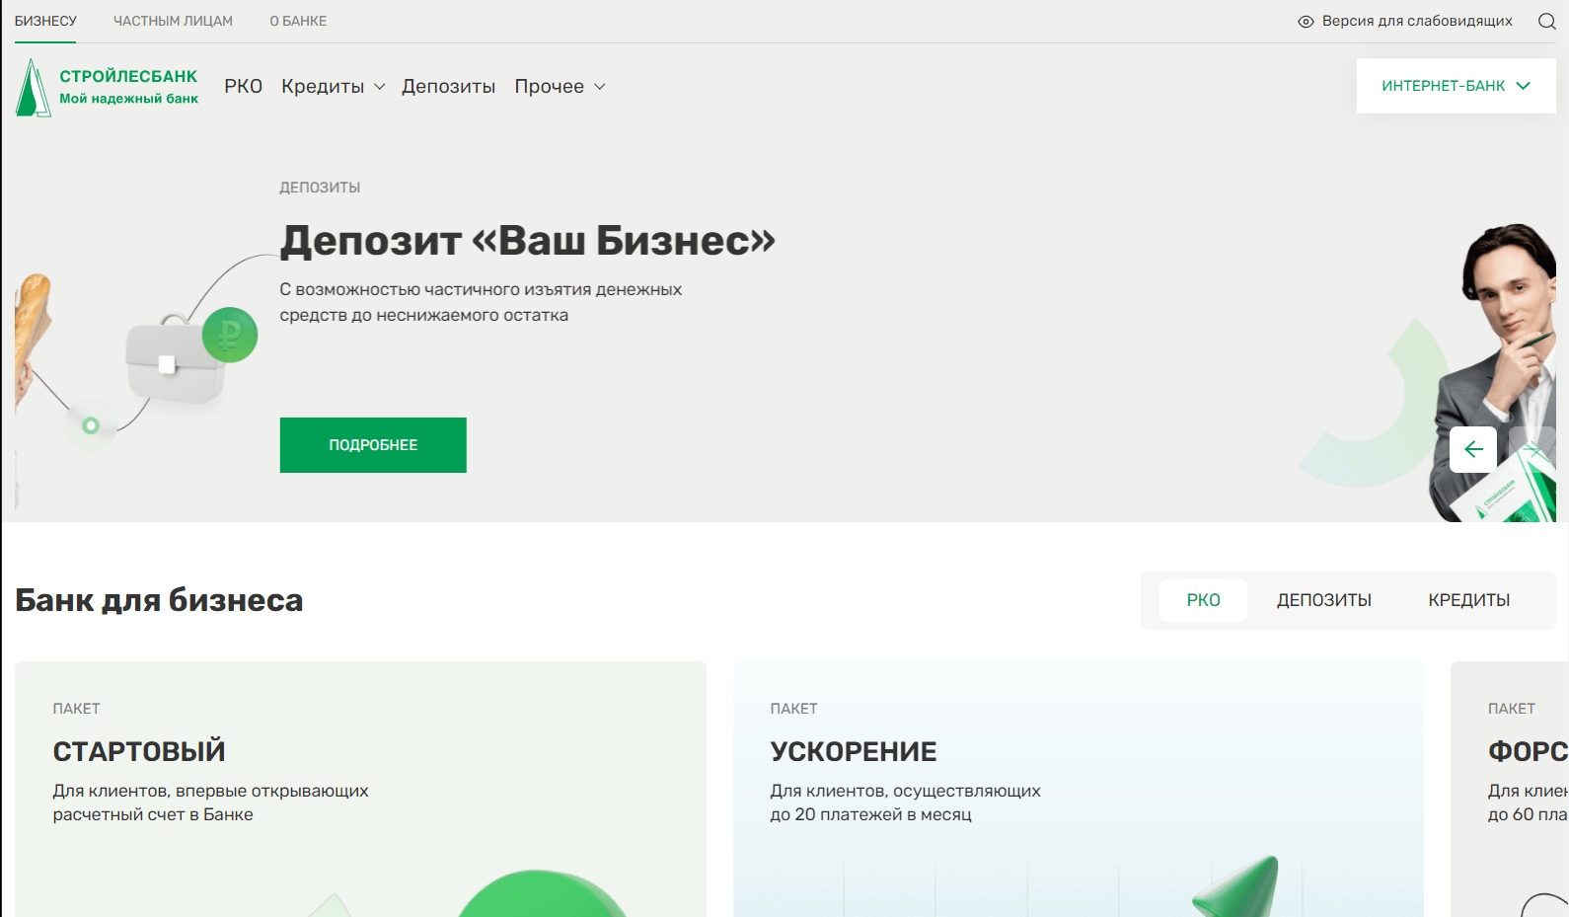
Task: Switch to ЧАСТНЫМ ЛИЦАМ section
Action: [173, 21]
